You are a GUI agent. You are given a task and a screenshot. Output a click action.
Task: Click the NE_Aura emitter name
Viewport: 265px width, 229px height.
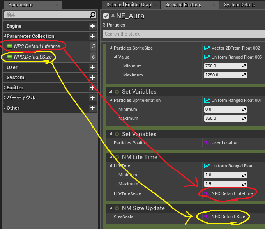pos(130,16)
